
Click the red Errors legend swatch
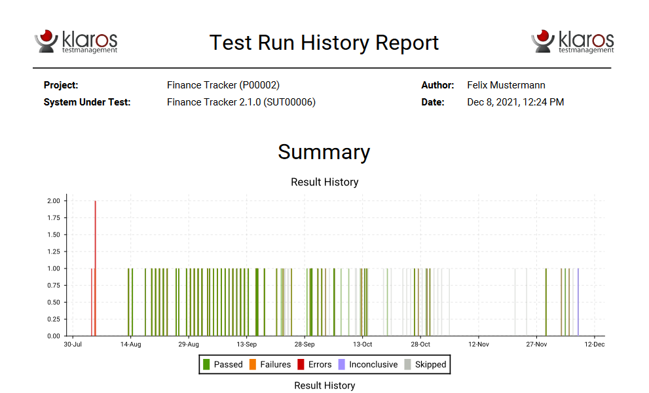pyautogui.click(x=299, y=364)
